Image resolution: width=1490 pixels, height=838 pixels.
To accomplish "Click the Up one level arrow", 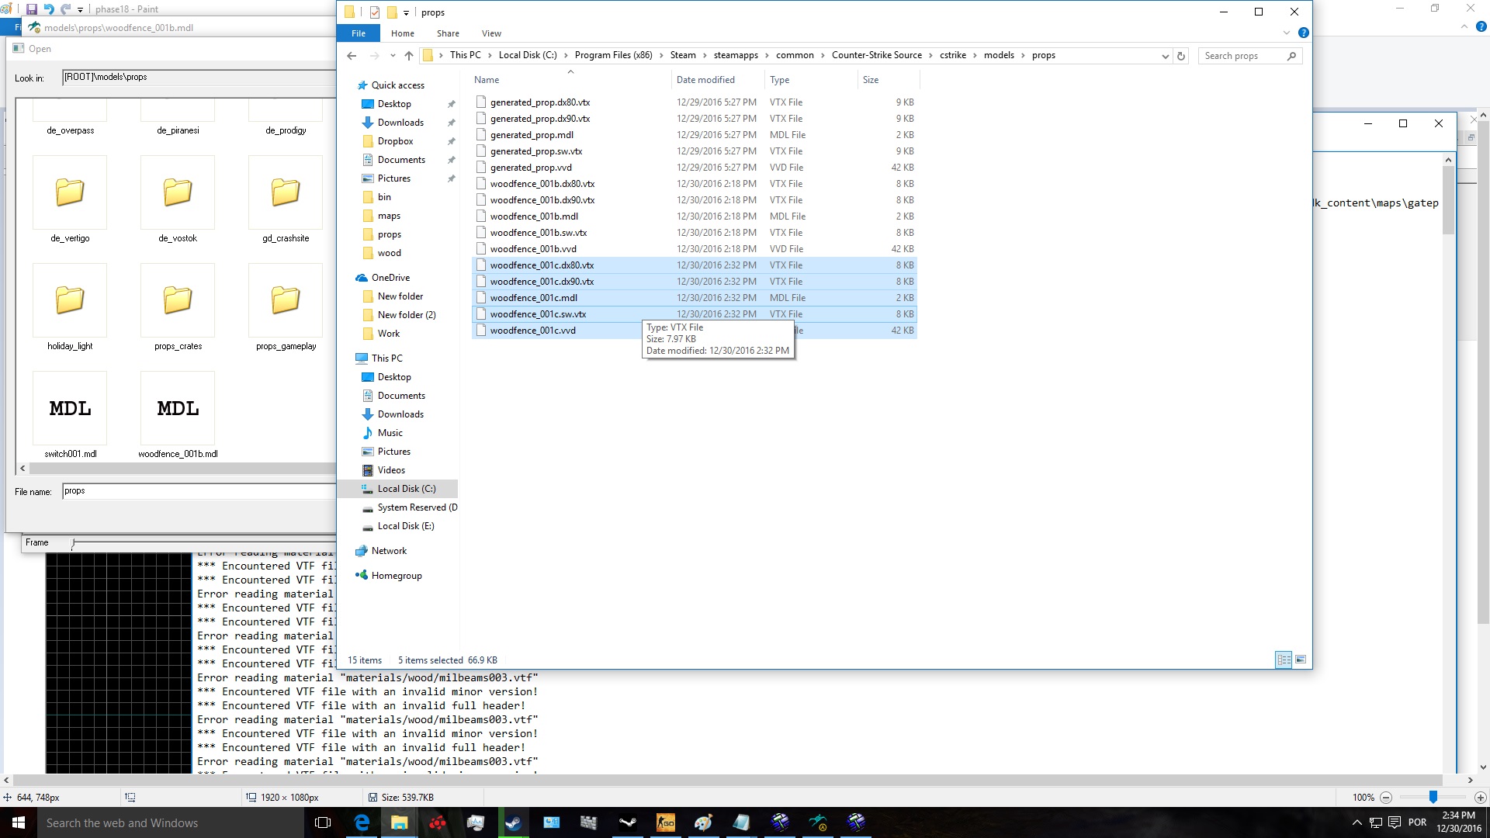I will point(409,55).
